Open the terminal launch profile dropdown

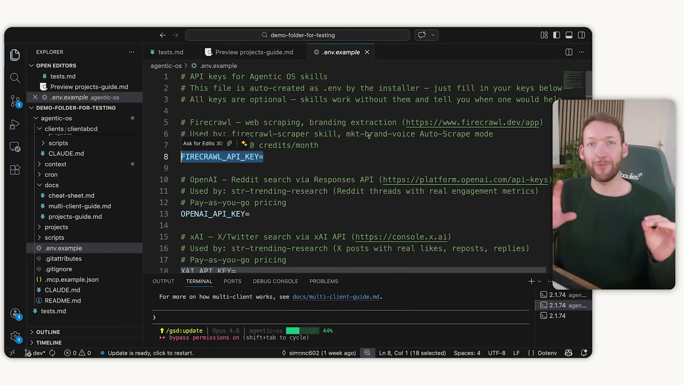(539, 281)
